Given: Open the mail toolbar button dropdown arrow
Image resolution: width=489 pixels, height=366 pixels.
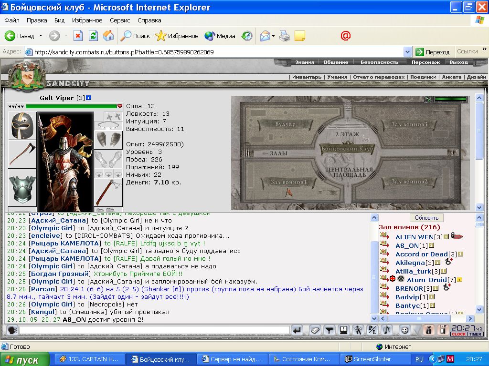Looking at the screenshot, I should tap(274, 36).
